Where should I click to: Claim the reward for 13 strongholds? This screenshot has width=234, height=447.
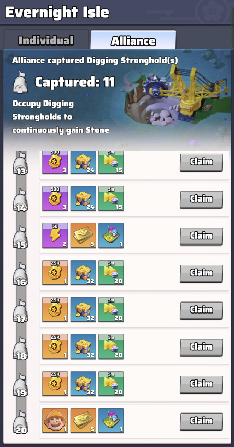(x=201, y=162)
